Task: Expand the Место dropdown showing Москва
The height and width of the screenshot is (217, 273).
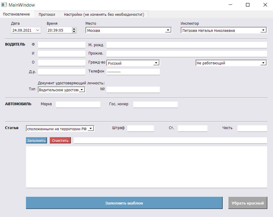Action: (x=129, y=30)
